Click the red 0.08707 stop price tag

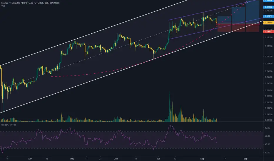point(268,32)
